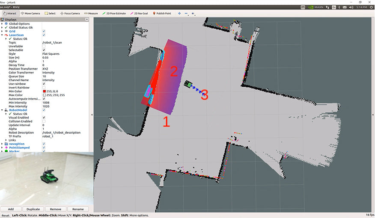Screen dimensions: 375x218
Task: Enable the Collision Enabled checkbox
Action: coord(44,121)
